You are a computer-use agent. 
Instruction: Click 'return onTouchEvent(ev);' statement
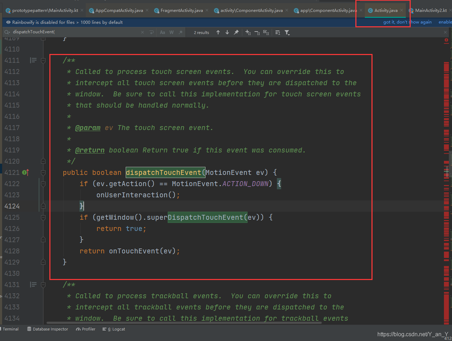click(130, 251)
